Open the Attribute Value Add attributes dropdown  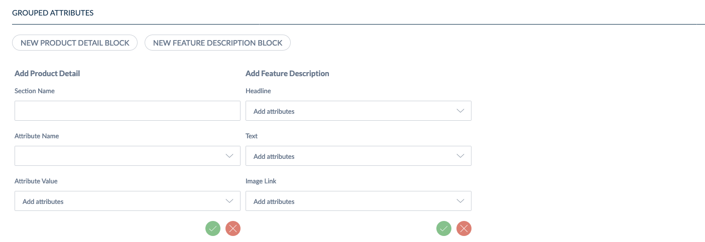coord(128,201)
